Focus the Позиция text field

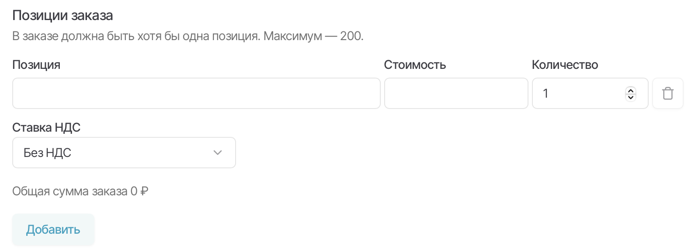tap(196, 93)
